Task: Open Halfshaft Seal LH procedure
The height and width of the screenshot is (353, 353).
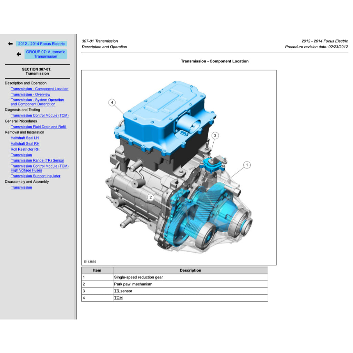Action: click(24, 138)
